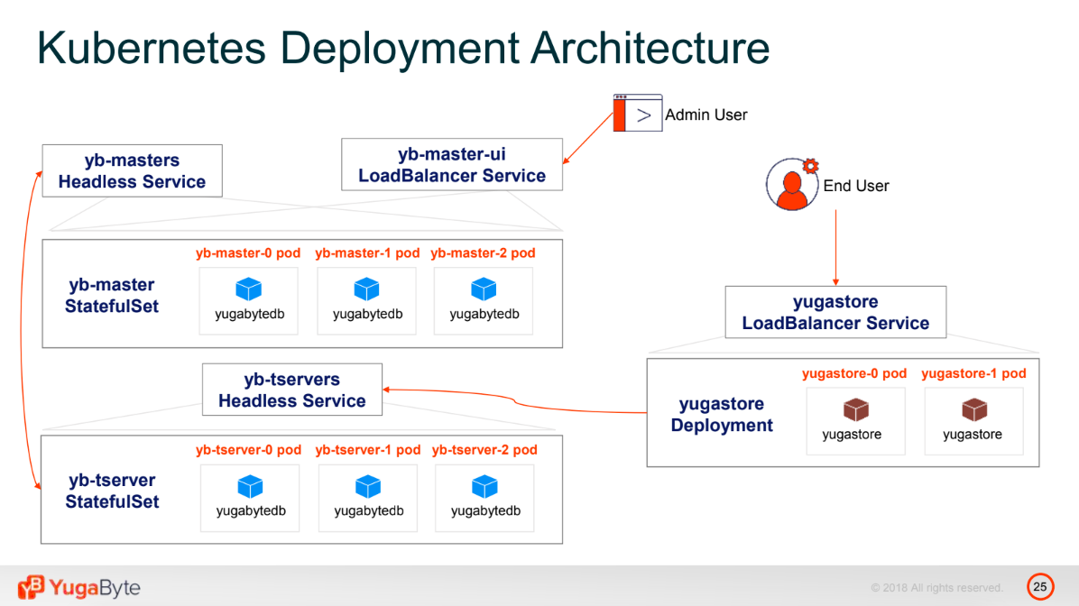Click the End User text label
The height and width of the screenshot is (606, 1079).
(x=856, y=186)
